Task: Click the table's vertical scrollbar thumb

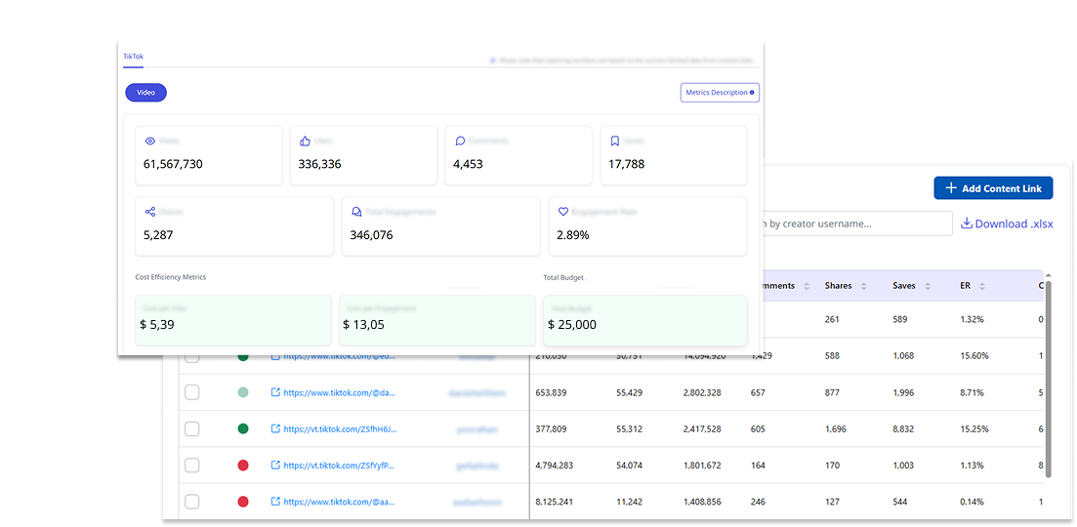Action: pos(1048,379)
